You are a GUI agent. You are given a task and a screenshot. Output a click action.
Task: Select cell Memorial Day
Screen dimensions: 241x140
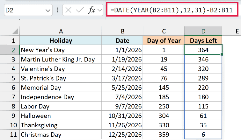tap(61, 87)
